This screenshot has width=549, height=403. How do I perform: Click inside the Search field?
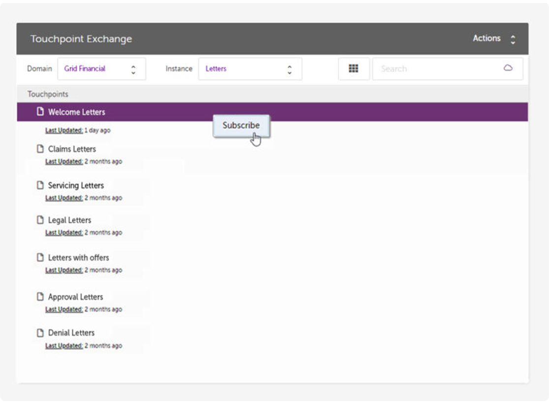(x=433, y=69)
